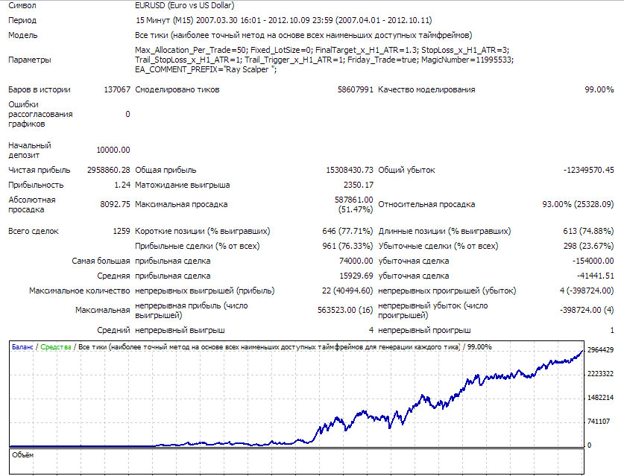This screenshot has height=476, width=624.
Task: Select the Объём volume panel label
Action: click(x=22, y=455)
